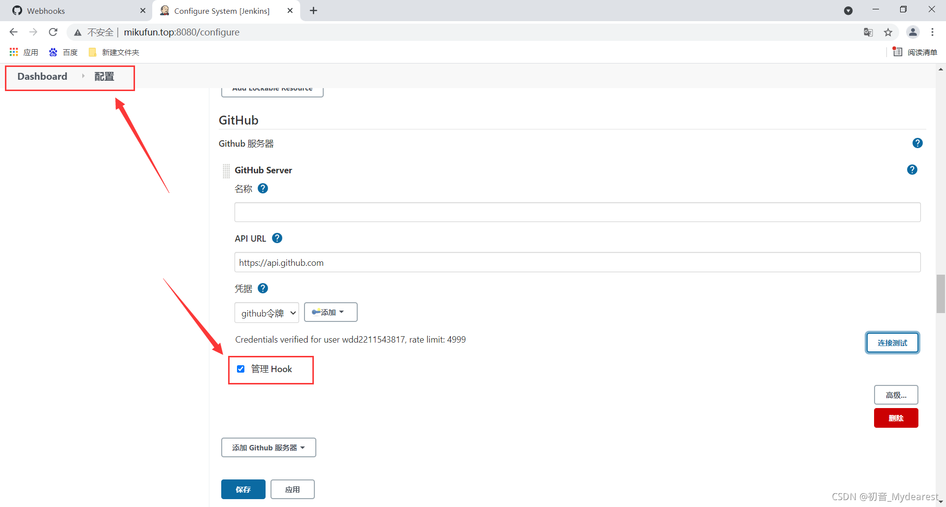This screenshot has height=507, width=946.
Task: Open the Chrome three-dot menu
Action: pyautogui.click(x=932, y=32)
